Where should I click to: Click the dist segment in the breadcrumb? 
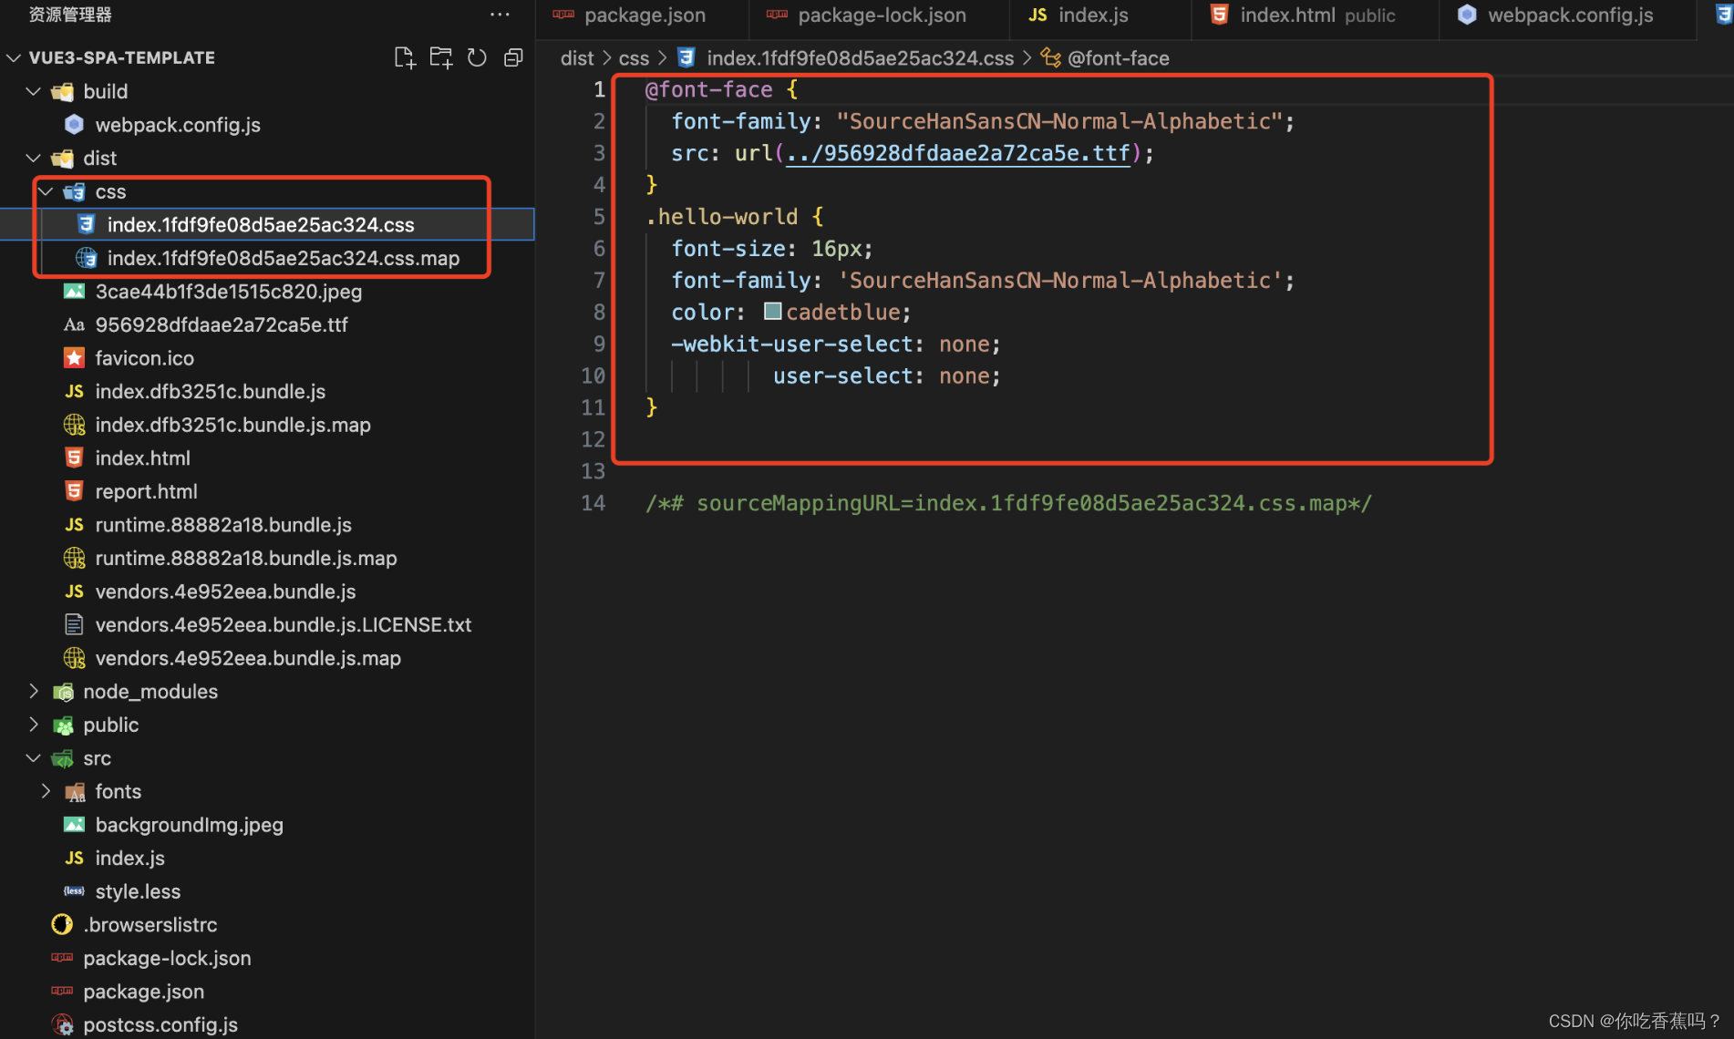pos(577,58)
